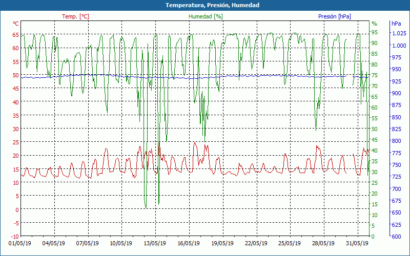Click the pressure axis value '700'
Image resolution: width=410 pixels, height=256 pixels.
coord(396,188)
